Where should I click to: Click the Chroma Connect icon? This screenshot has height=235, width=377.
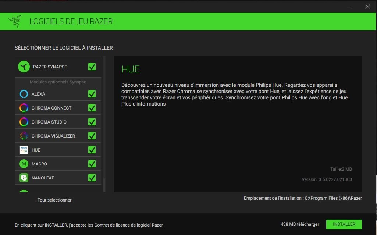click(24, 108)
